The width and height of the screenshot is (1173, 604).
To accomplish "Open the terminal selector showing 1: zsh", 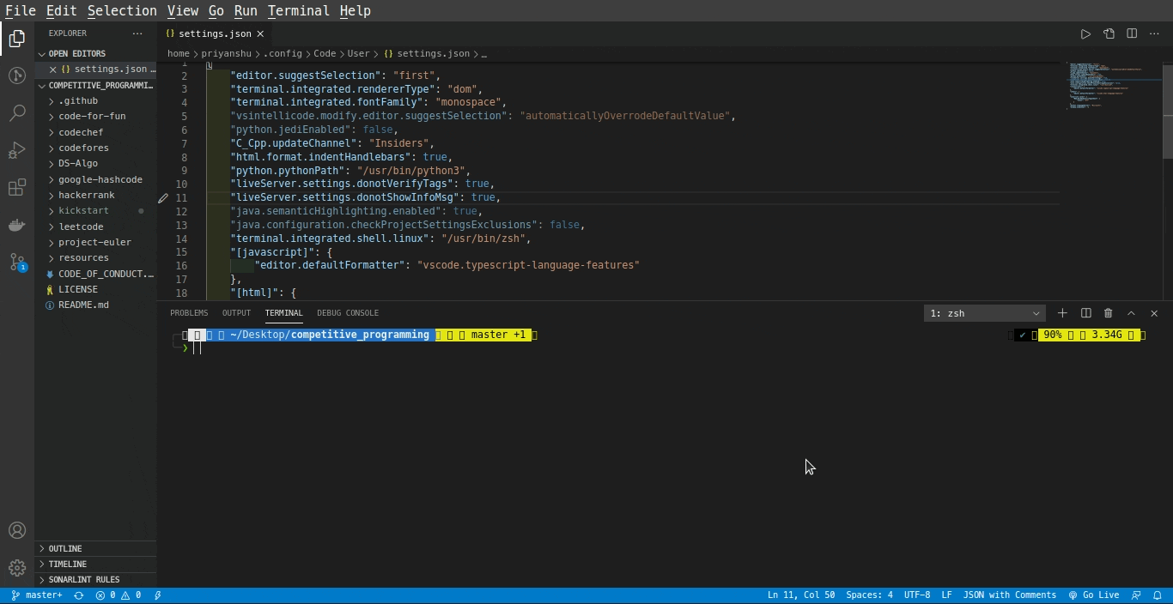I will pos(984,313).
